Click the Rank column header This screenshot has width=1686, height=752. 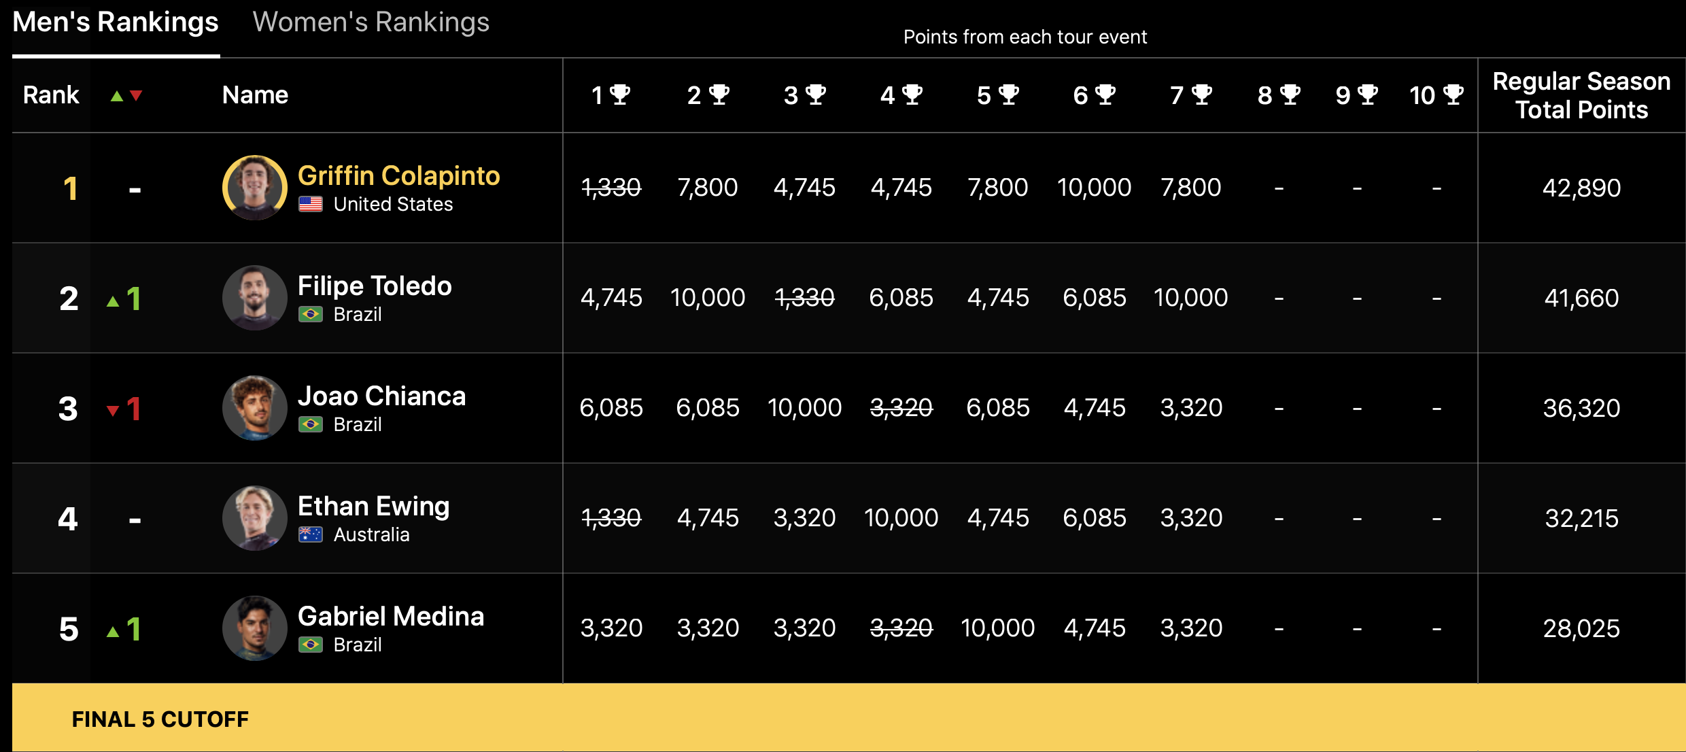51,95
